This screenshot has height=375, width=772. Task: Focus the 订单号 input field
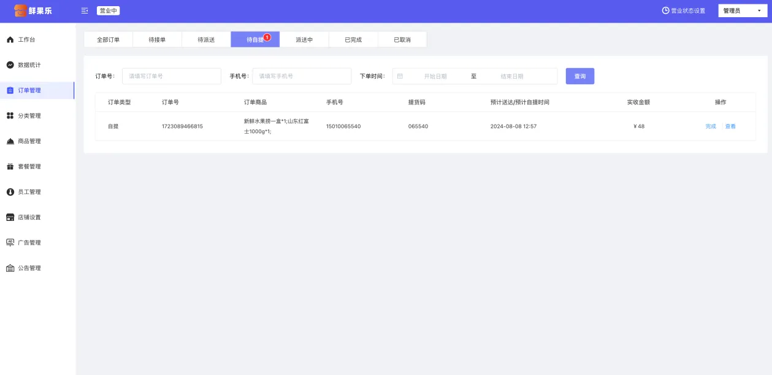[172, 76]
